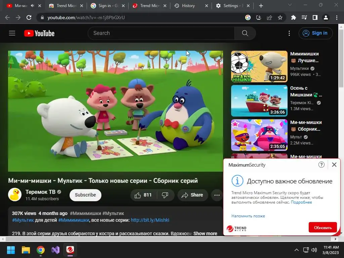
Task: Open Trend Micro app in taskbar
Action: click(x=70, y=250)
